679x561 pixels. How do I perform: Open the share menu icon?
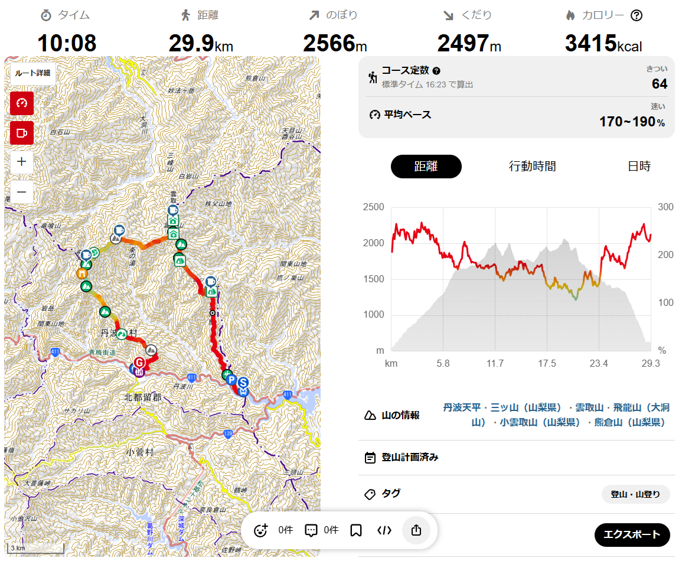pos(416,530)
